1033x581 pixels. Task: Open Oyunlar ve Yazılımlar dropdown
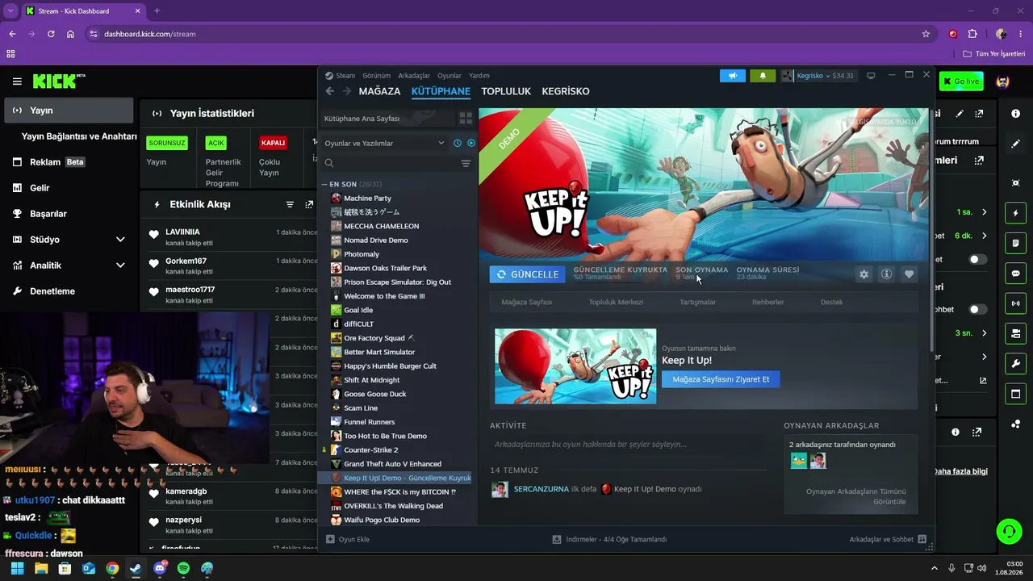coord(384,143)
